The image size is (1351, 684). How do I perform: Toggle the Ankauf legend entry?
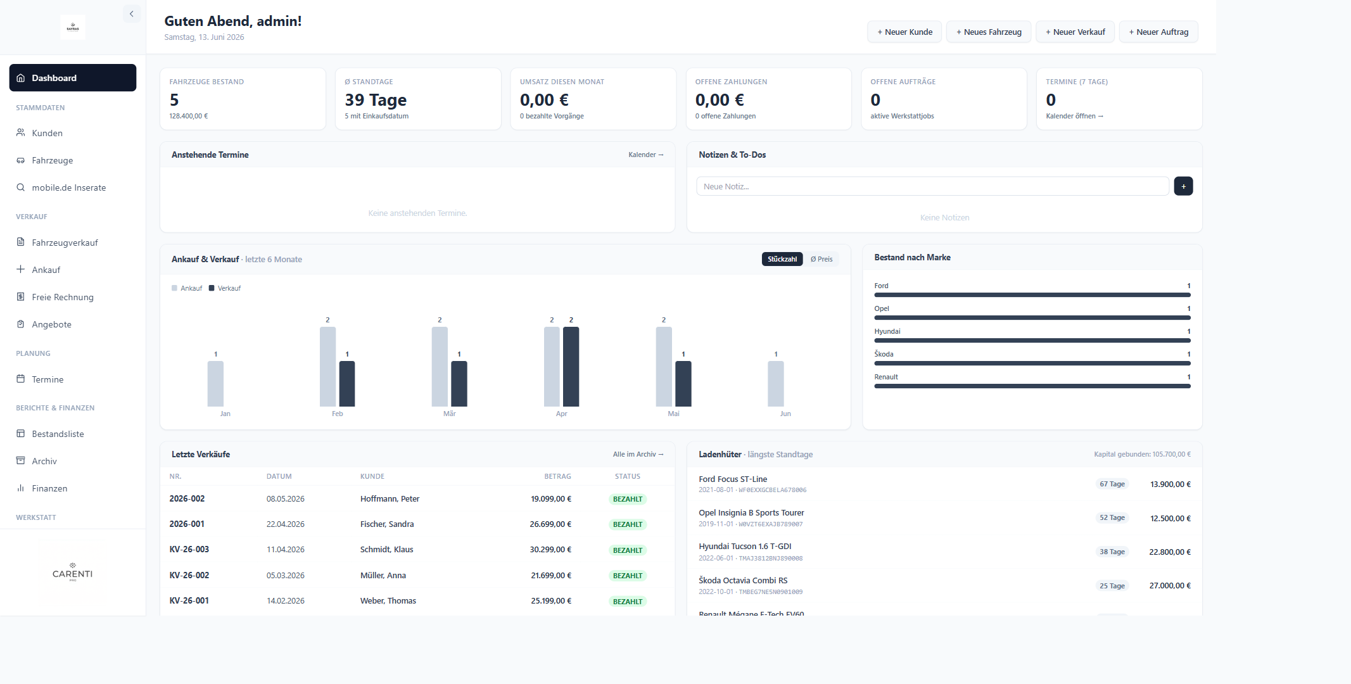tap(187, 288)
